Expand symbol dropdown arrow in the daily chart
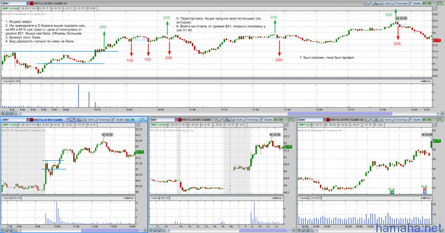 (324, 120)
